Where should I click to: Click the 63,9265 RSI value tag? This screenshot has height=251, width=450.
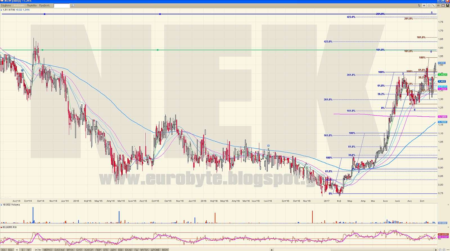click(x=443, y=234)
